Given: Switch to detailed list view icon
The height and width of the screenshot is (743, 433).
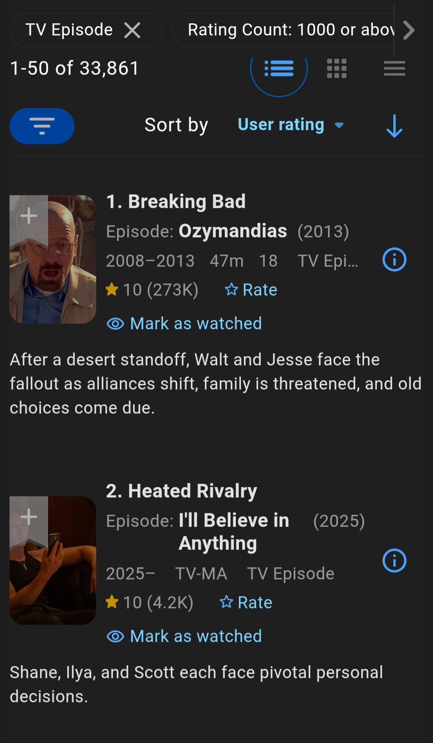Looking at the screenshot, I should (x=279, y=68).
